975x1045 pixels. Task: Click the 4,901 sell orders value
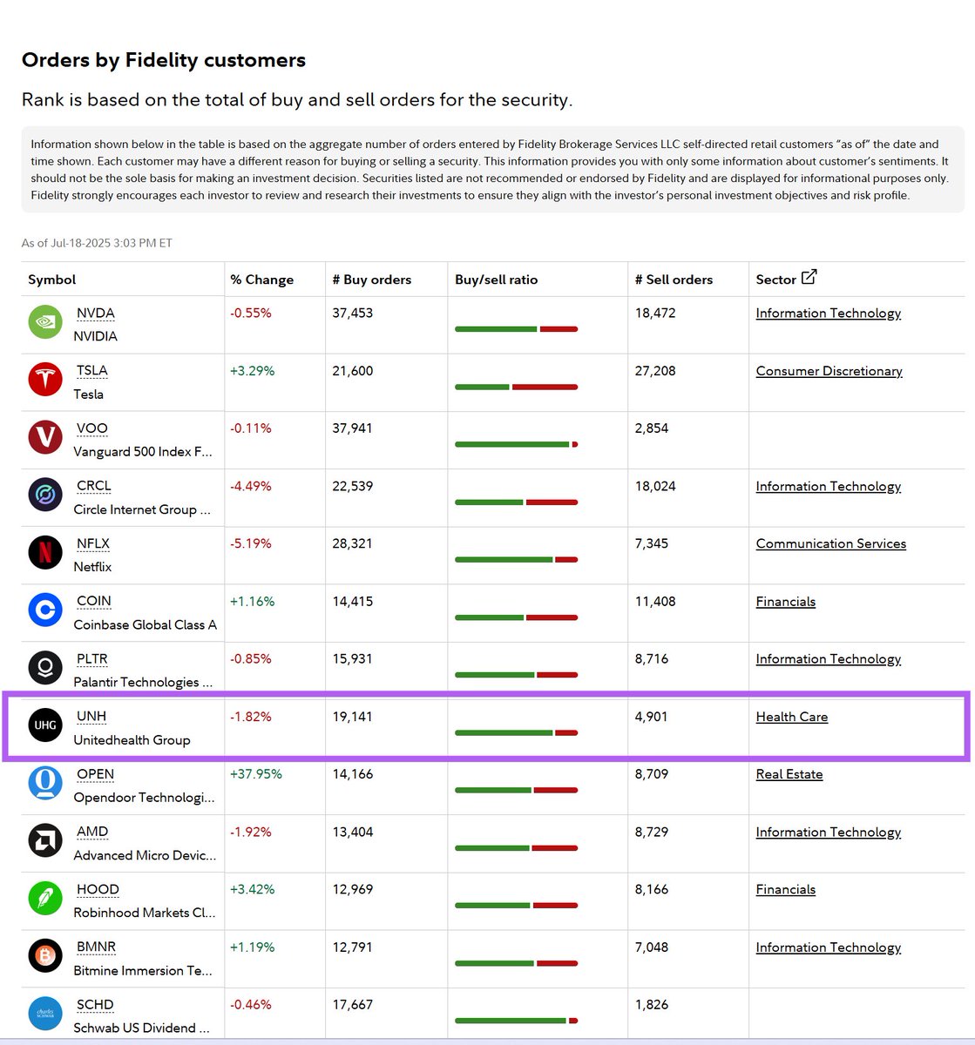pos(652,717)
